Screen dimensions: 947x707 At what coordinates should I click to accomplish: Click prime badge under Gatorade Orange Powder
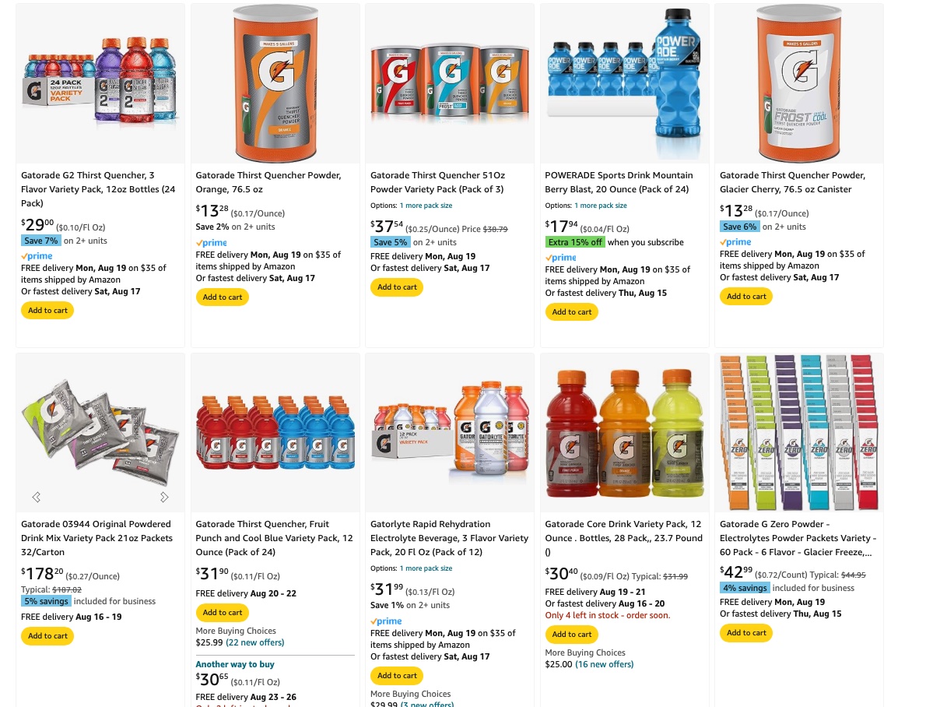click(212, 243)
